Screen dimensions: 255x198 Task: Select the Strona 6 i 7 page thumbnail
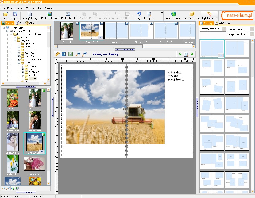[x=141, y=31]
